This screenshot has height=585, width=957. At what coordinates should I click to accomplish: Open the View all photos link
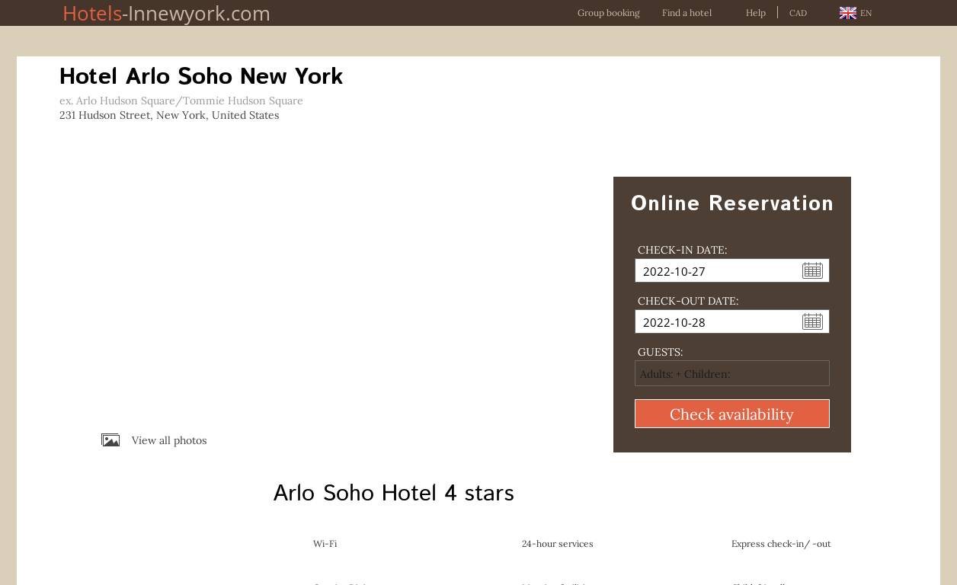point(168,440)
